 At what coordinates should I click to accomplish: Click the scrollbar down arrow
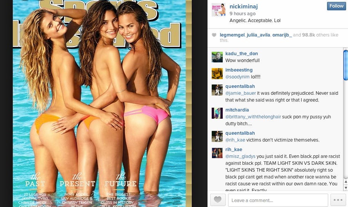tap(346, 188)
